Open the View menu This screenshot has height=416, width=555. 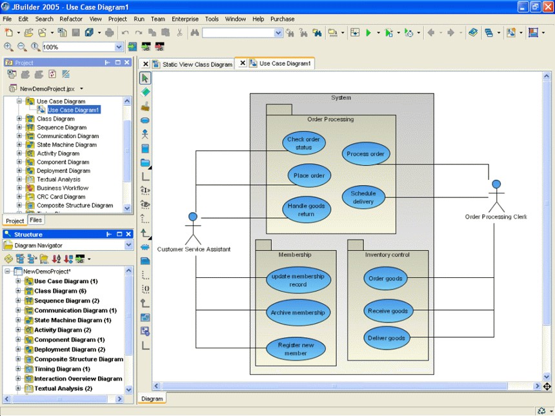click(x=96, y=19)
